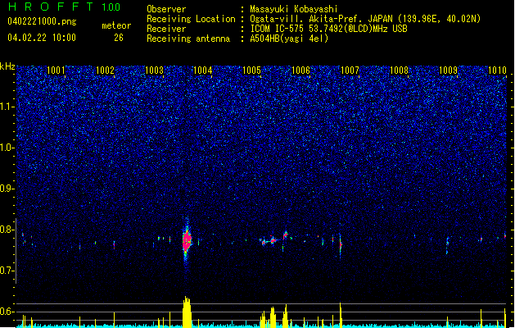Click the A504HB(yagi 4el) antenna text

[289, 39]
